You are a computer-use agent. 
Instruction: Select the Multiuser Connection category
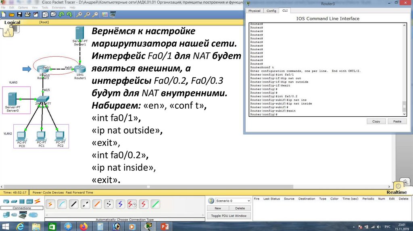(x=33, y=215)
